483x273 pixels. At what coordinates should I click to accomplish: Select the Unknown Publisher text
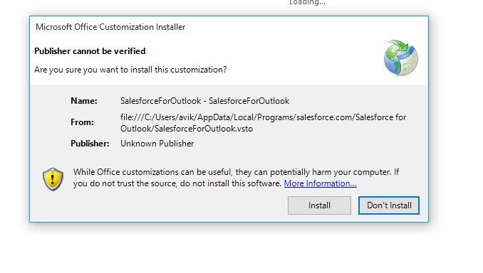pyautogui.click(x=157, y=144)
